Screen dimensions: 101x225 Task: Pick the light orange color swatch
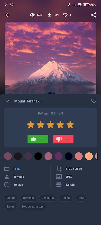click(x=89, y=156)
